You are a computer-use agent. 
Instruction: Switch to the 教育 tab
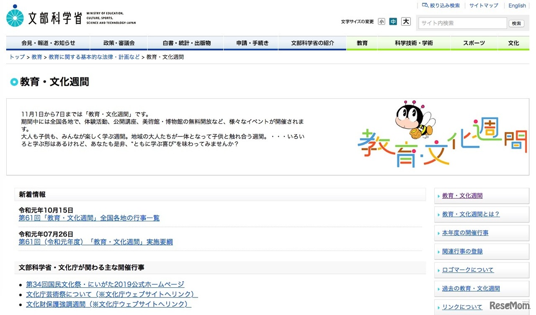click(x=362, y=43)
